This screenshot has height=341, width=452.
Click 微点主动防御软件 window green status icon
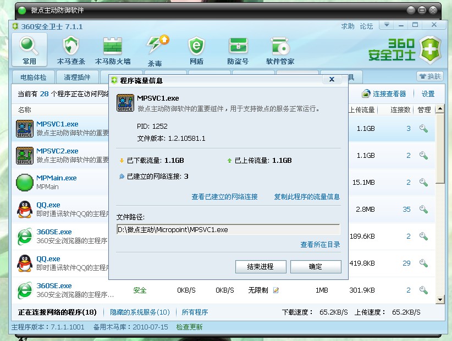coord(22,10)
